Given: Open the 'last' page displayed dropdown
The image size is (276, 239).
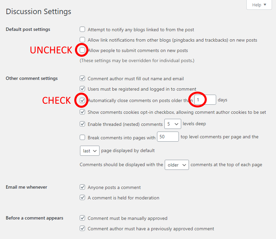Looking at the screenshot, I should point(89,151).
